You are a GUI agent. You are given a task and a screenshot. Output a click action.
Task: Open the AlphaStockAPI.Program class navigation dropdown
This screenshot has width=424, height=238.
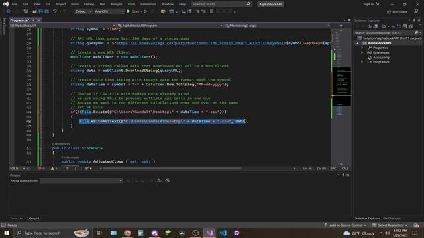(x=170, y=26)
